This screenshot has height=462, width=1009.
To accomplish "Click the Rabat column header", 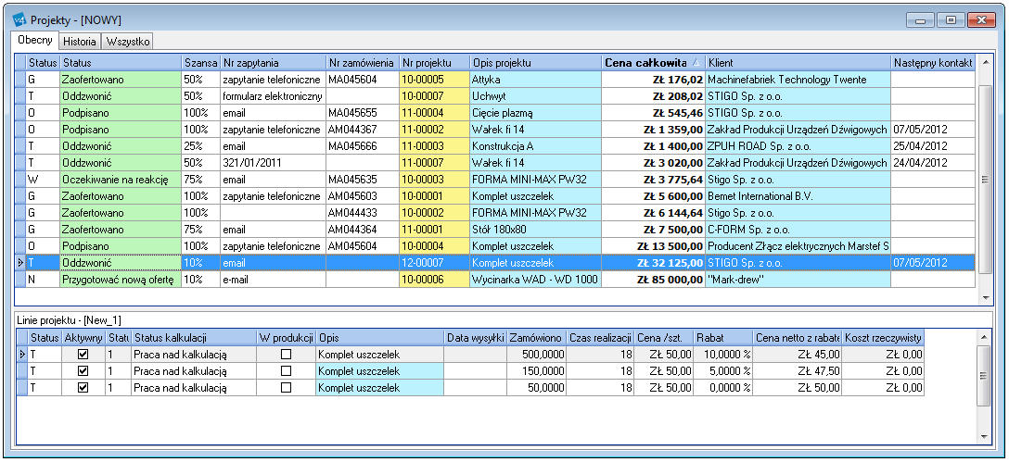I will [723, 337].
